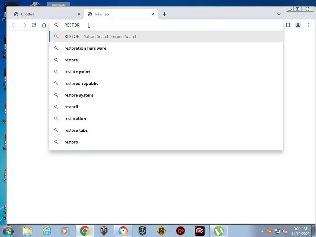316x237 pixels.
Task: Launch World of Tanks taskbar icon
Action: tap(104, 231)
